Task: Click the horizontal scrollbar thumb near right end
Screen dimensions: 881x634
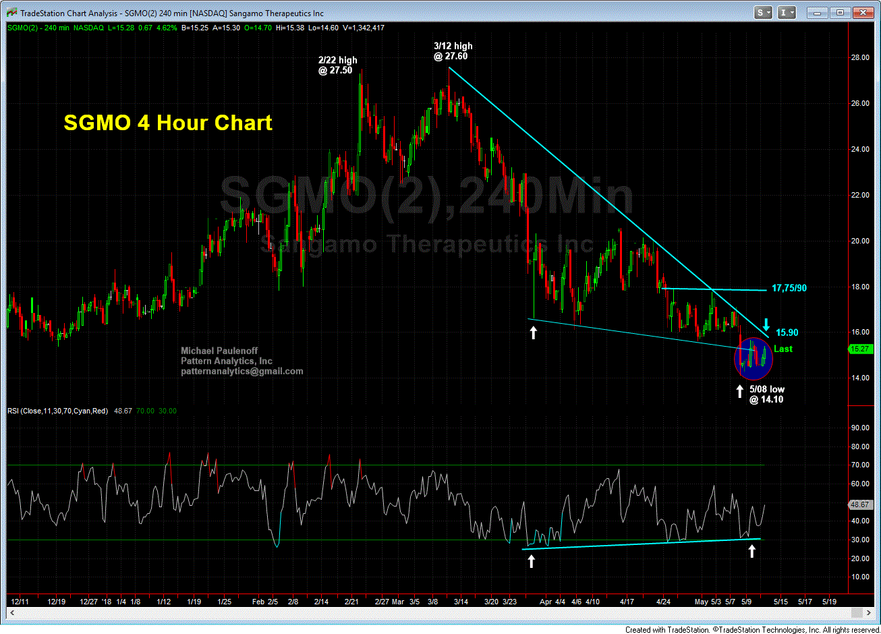Action: click(855, 612)
